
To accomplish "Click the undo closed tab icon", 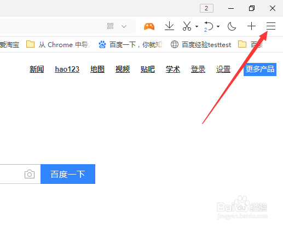I will pyautogui.click(x=209, y=26).
